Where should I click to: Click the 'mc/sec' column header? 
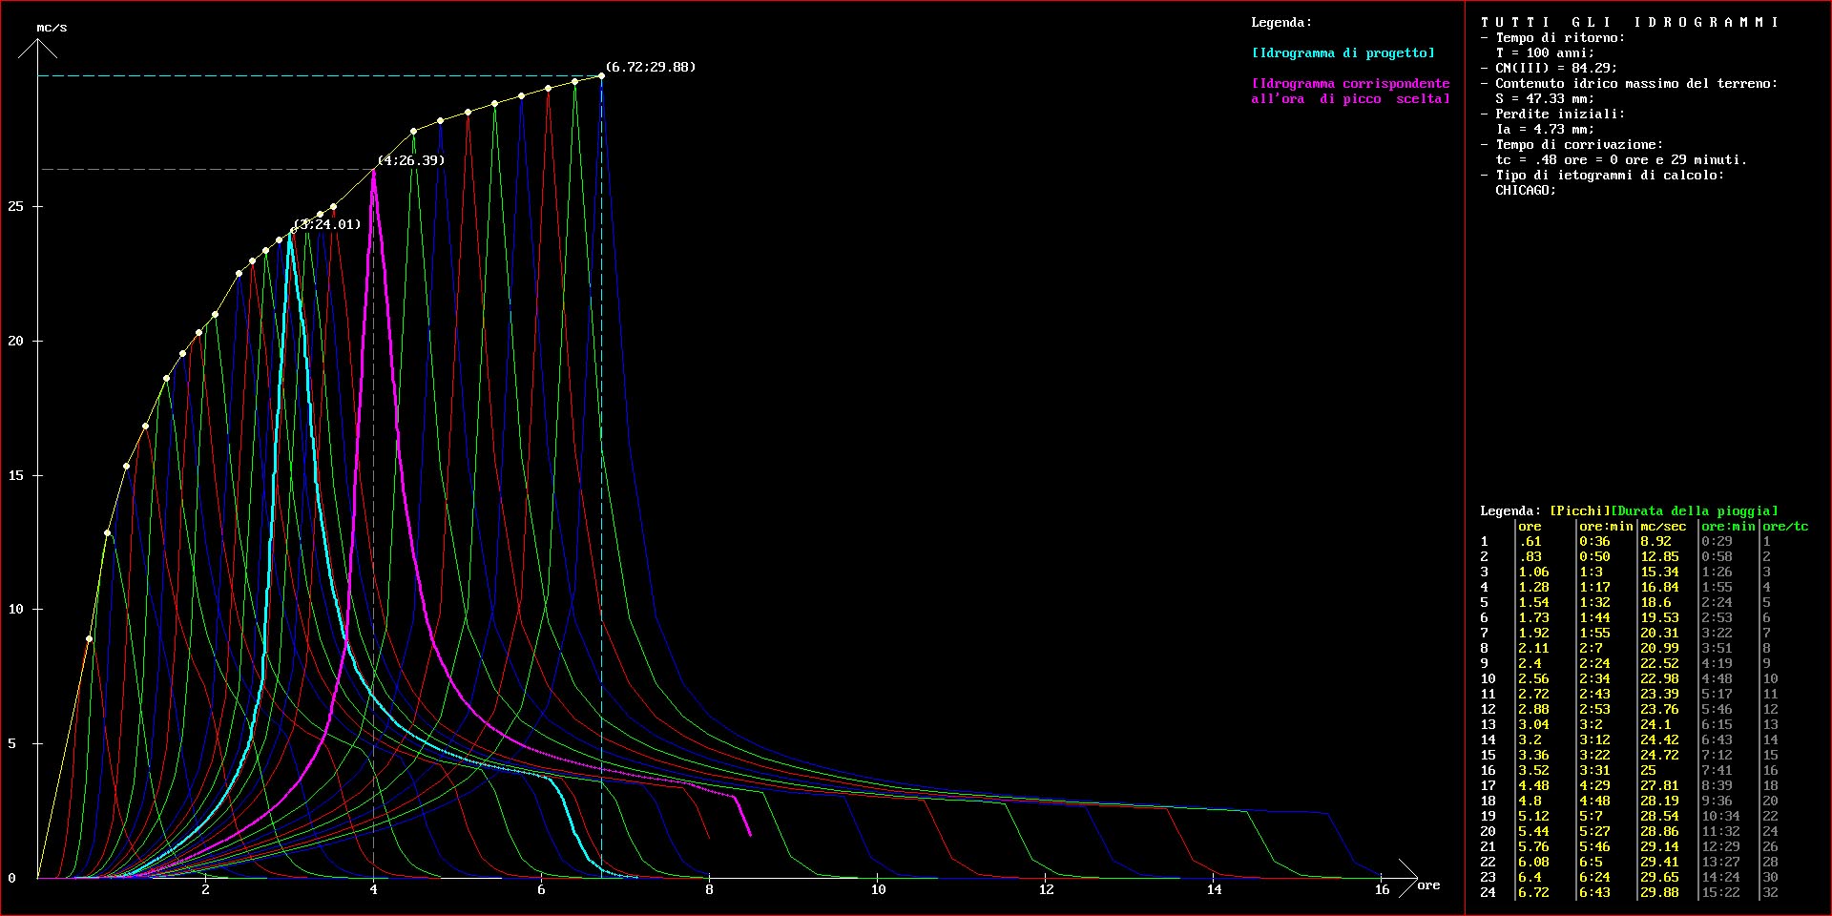(1663, 526)
